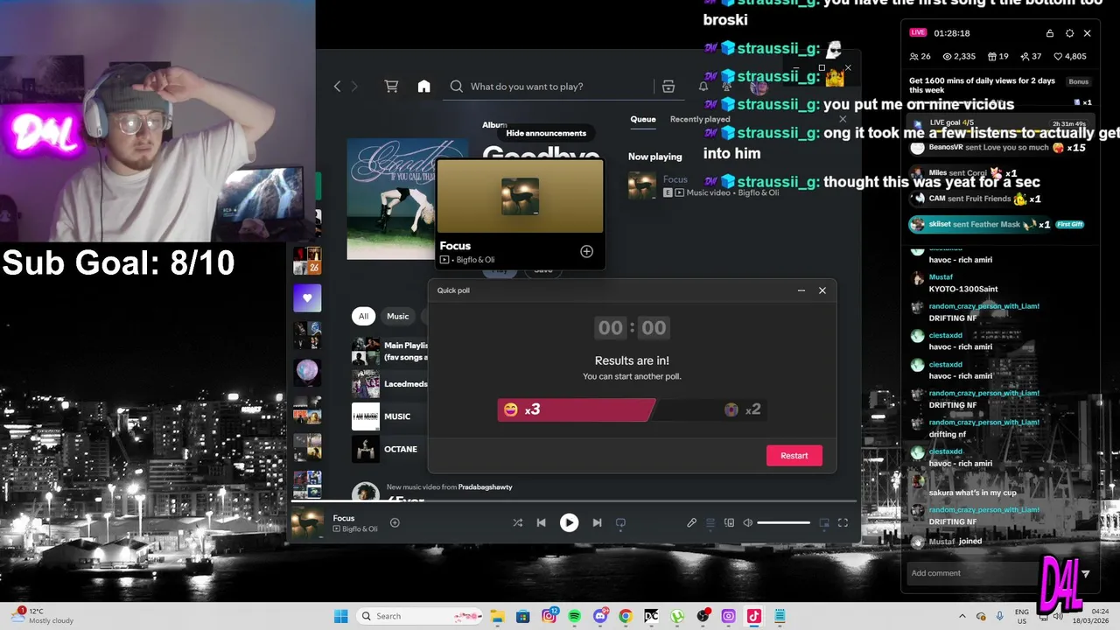
Task: Minimize the Quick poll dialog
Action: point(801,290)
